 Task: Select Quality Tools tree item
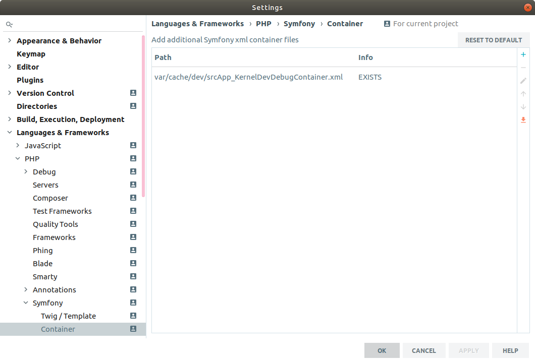point(56,224)
